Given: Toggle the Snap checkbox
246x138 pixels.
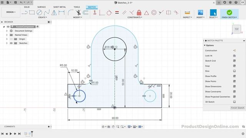Looking at the screenshot, I should pos(234,66).
